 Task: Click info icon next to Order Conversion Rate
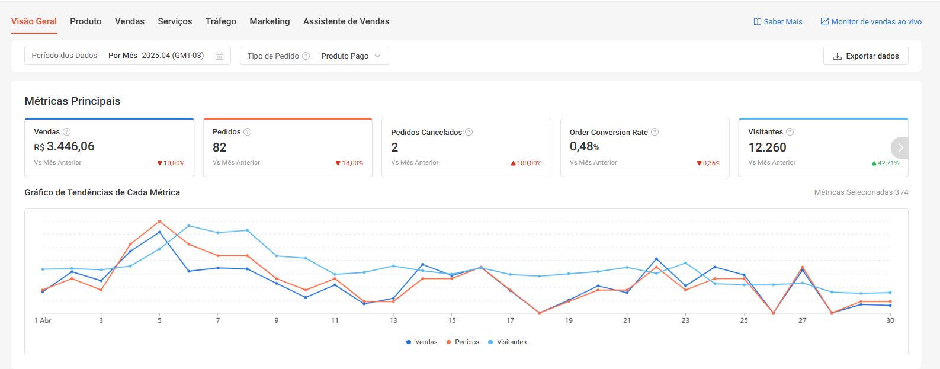[655, 132]
